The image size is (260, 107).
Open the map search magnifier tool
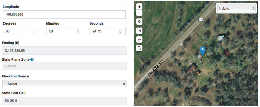pos(139,48)
